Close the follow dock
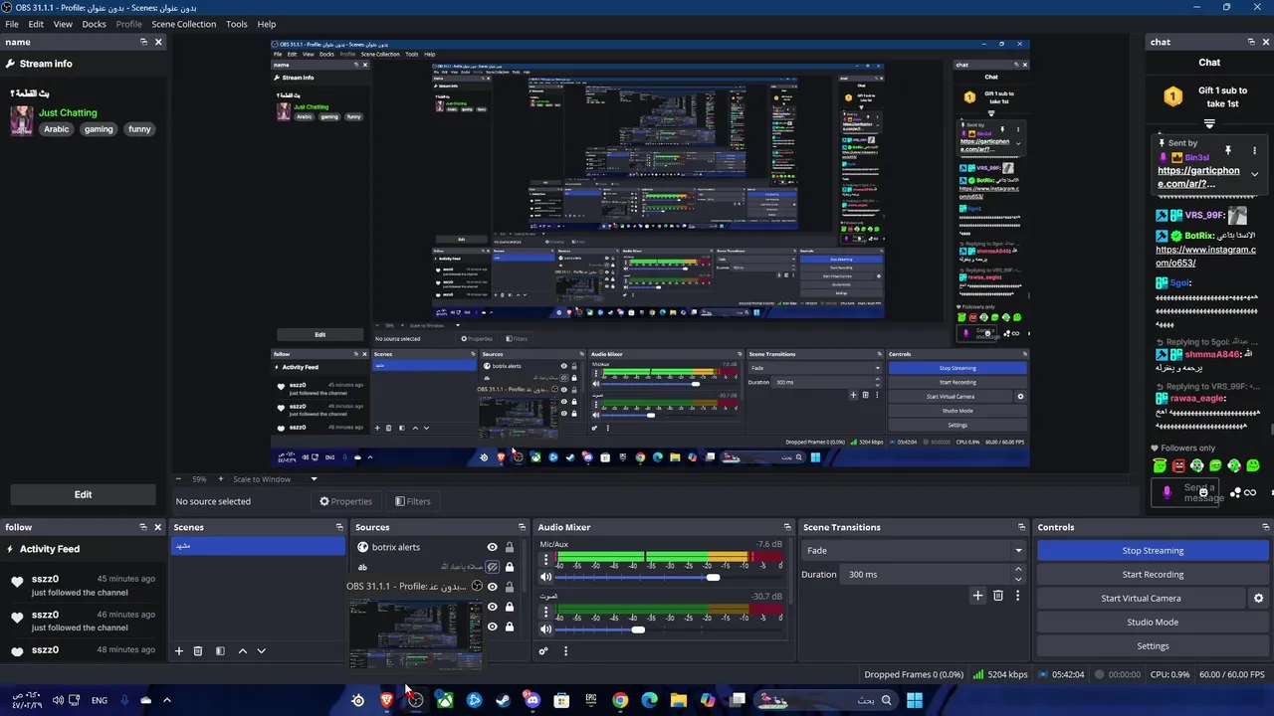The height and width of the screenshot is (716, 1274). click(x=158, y=527)
